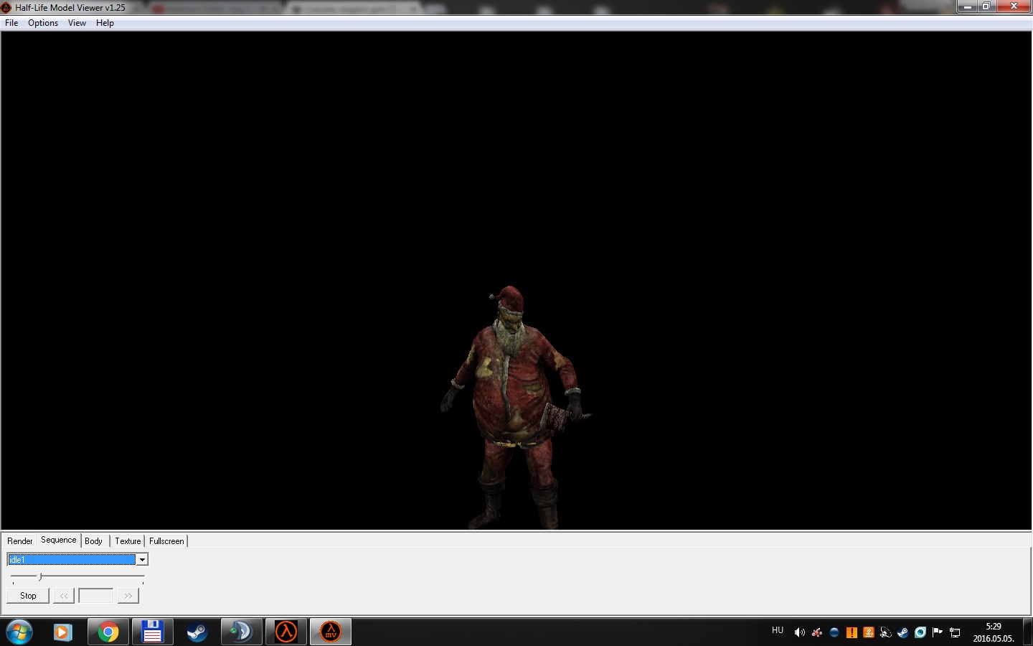This screenshot has height=646, width=1033.
Task: Open the network connection tray icon
Action: click(x=955, y=632)
